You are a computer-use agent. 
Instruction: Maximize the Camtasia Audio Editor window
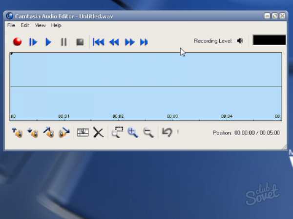click(x=275, y=16)
